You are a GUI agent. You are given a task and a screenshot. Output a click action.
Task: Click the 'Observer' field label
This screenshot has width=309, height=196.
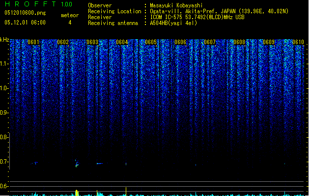point(100,5)
